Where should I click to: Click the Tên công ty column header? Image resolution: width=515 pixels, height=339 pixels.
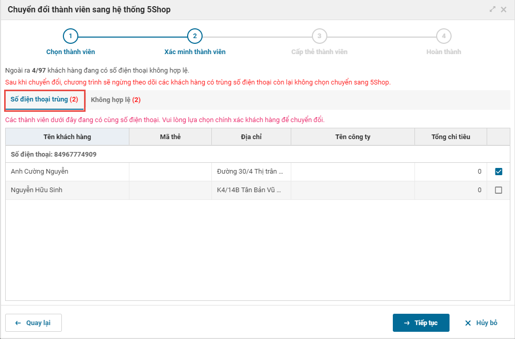pyautogui.click(x=353, y=137)
